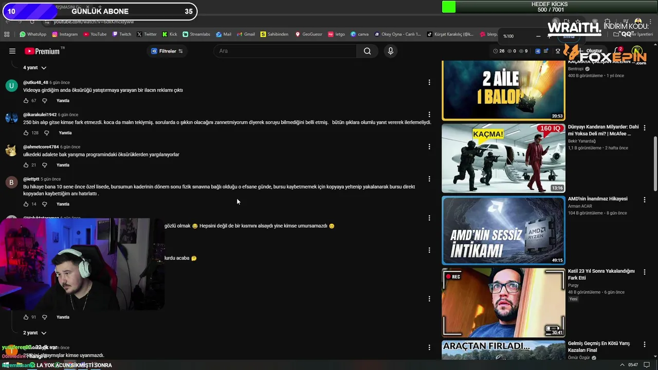Click Yanıtla under @ikarakulei1942 comment
This screenshot has height=370, width=658.
pos(65,133)
